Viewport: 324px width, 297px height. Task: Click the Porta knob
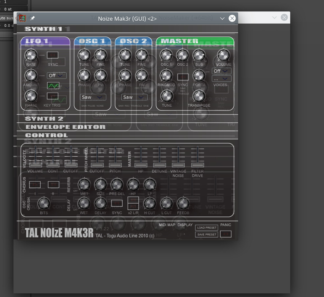[x=199, y=76]
